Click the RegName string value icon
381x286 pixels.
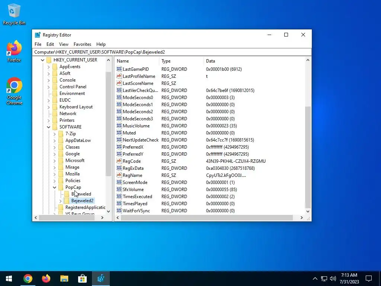point(119,175)
